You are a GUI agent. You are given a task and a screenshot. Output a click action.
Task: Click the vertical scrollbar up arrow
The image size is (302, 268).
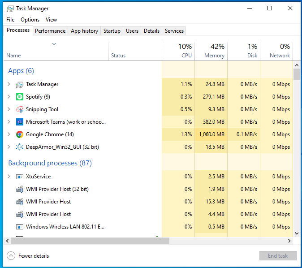tap(297, 65)
